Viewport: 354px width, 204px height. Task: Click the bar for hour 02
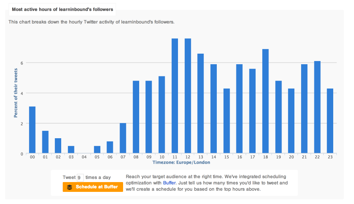click(x=58, y=146)
